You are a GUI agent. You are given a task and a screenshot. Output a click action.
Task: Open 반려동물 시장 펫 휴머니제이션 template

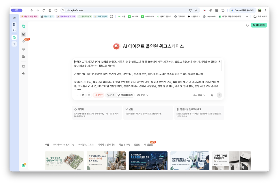[x=106, y=161]
